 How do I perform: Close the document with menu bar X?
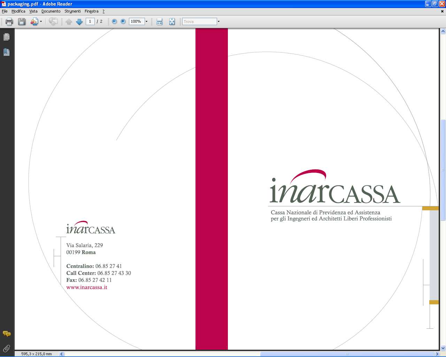[443, 11]
